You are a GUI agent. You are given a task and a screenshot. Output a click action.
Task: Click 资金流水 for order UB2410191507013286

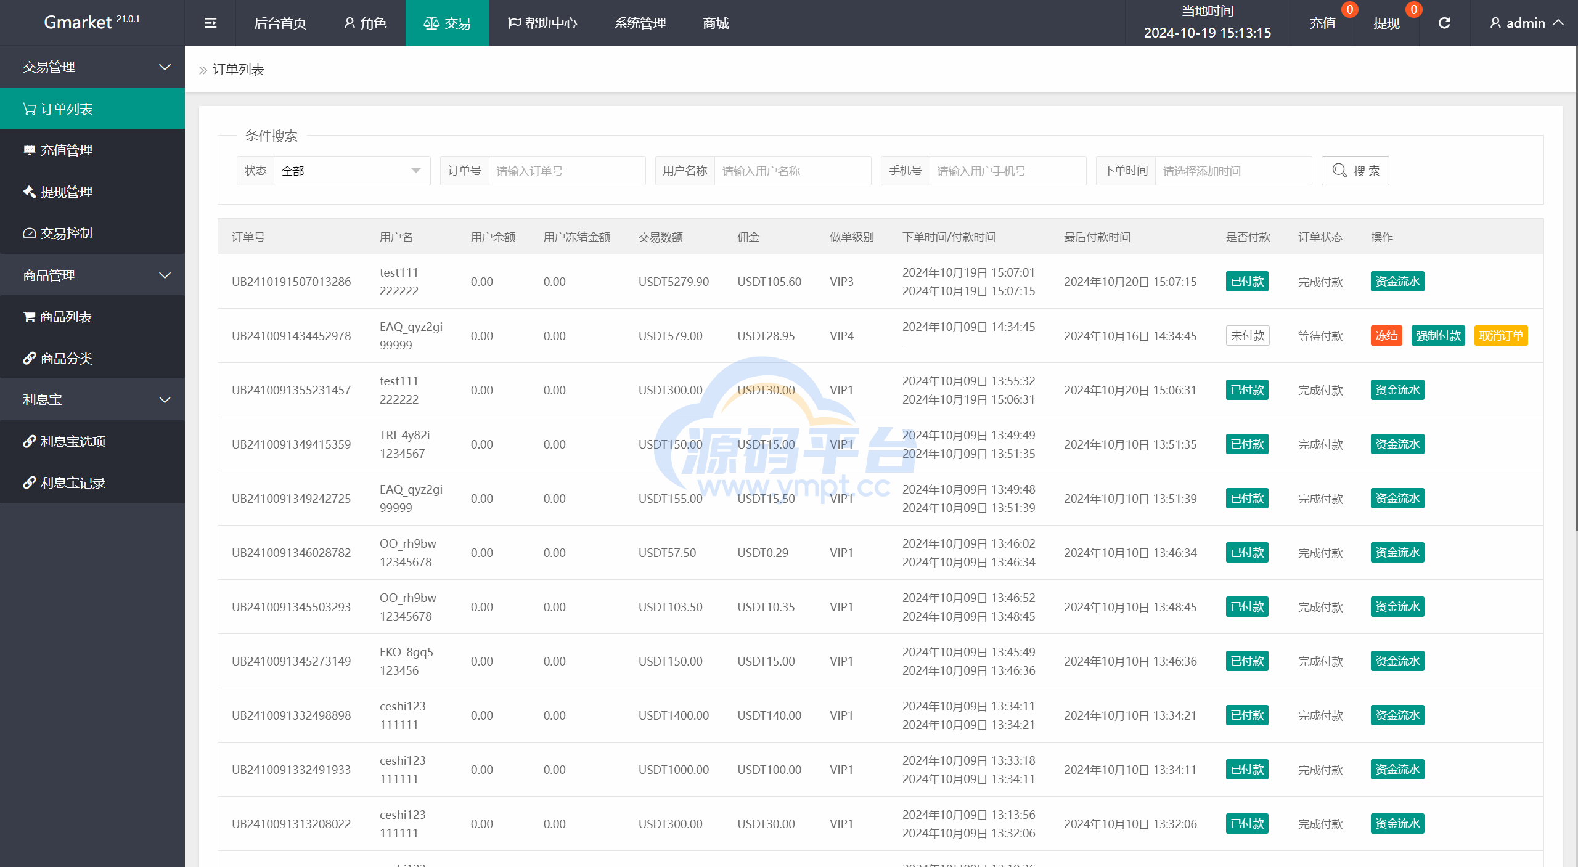coord(1397,281)
